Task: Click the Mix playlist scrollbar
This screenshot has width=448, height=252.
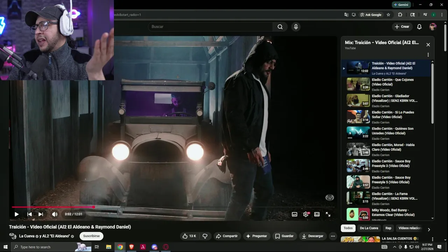Action: coord(433,93)
